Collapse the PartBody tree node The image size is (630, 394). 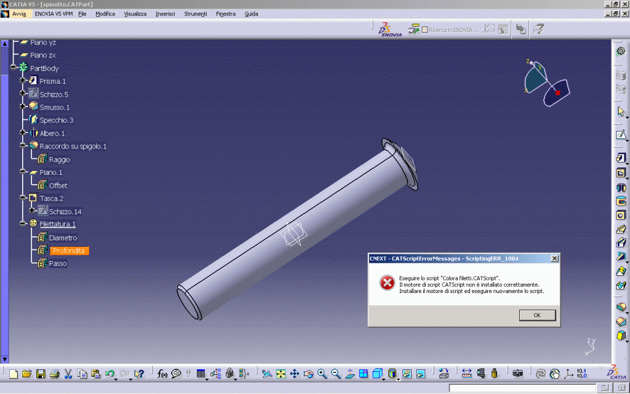click(12, 68)
